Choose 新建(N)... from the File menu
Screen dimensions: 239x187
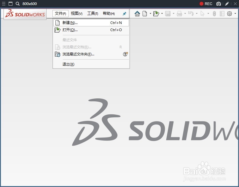point(91,23)
